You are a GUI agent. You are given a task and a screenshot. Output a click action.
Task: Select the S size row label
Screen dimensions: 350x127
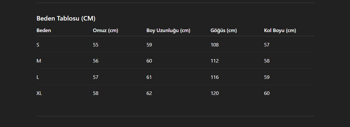[x=38, y=45]
